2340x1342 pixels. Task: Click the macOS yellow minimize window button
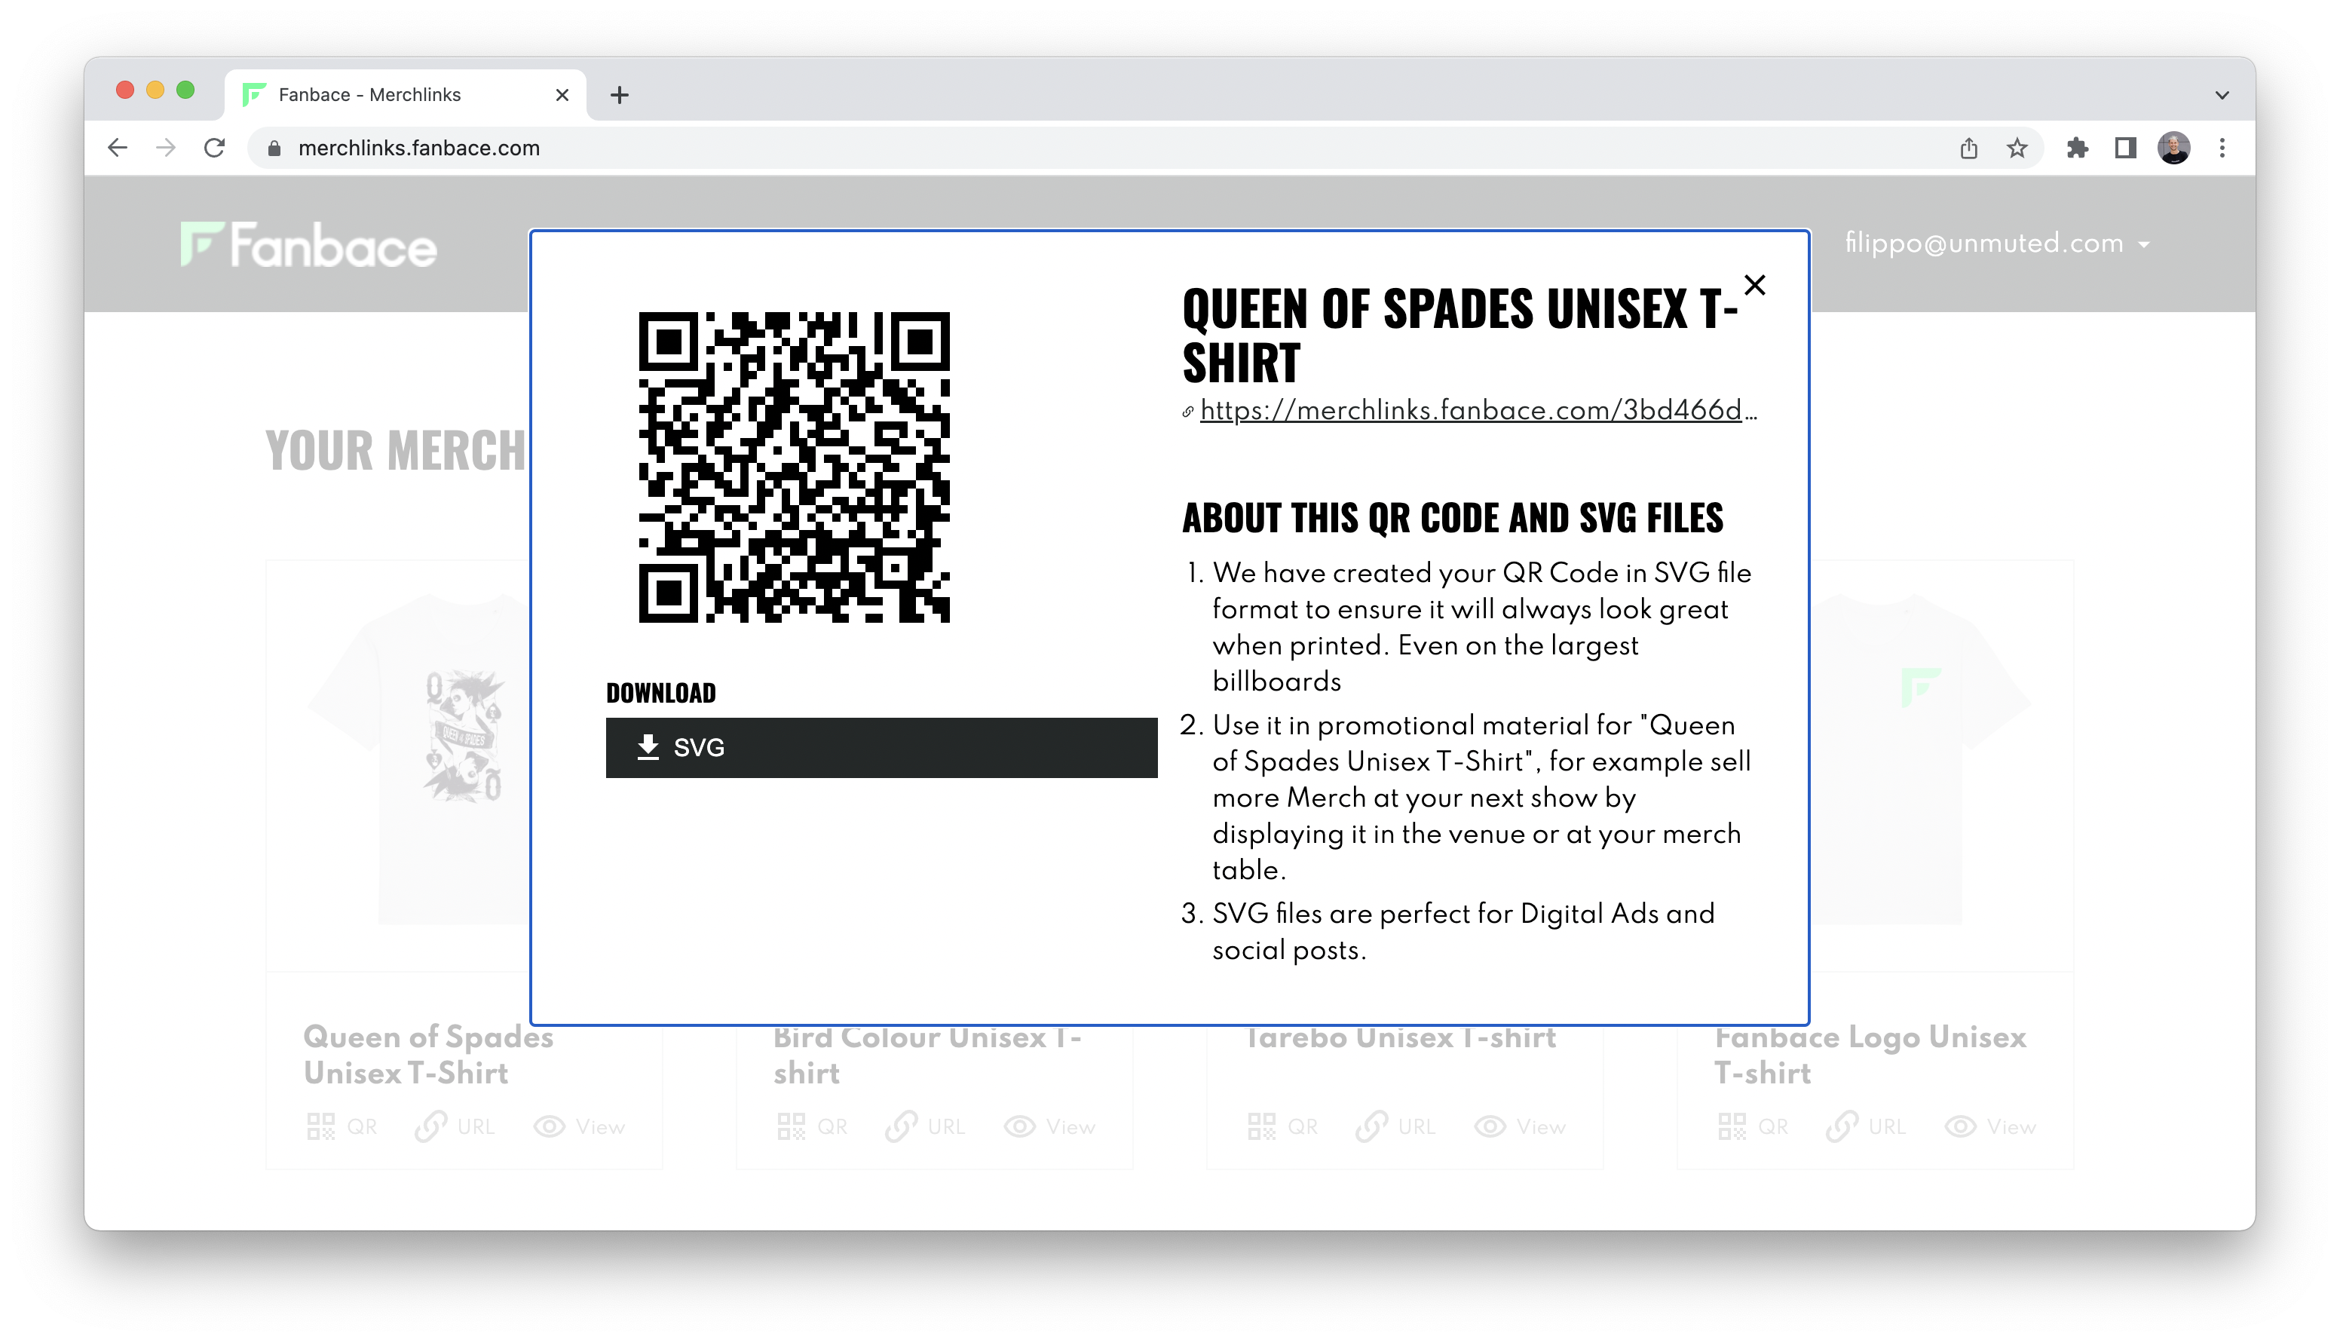tap(155, 90)
